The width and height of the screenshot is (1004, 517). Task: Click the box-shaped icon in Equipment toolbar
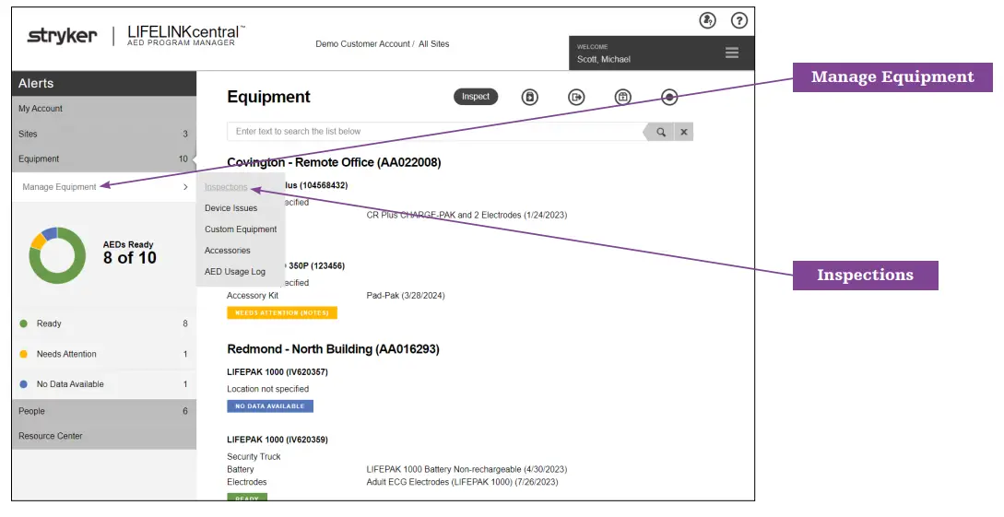click(623, 97)
